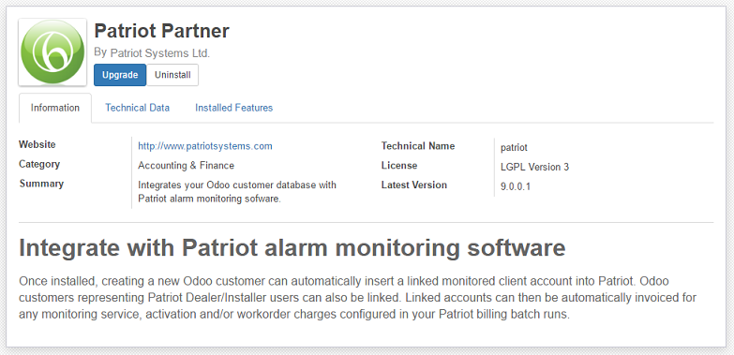
Task: Click the green Patriot Partner module icon
Action: point(52,52)
